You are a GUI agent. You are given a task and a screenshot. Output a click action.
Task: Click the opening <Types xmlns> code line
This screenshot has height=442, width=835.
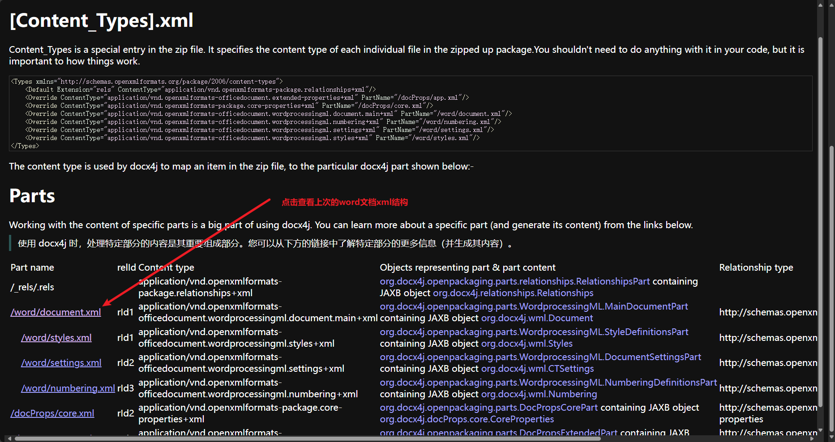147,81
